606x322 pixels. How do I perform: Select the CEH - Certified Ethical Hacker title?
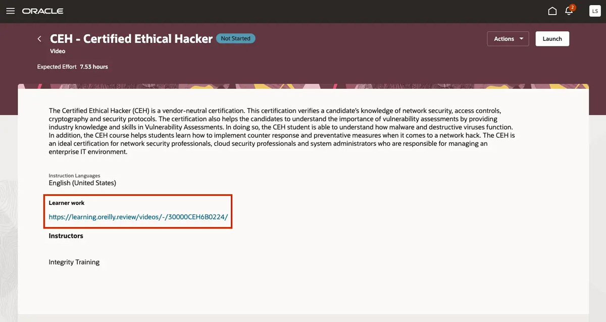click(x=131, y=39)
